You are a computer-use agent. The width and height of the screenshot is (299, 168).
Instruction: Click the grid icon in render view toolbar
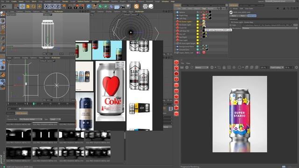click(229, 67)
